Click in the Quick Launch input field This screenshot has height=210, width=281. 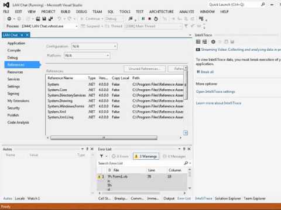click(x=234, y=5)
